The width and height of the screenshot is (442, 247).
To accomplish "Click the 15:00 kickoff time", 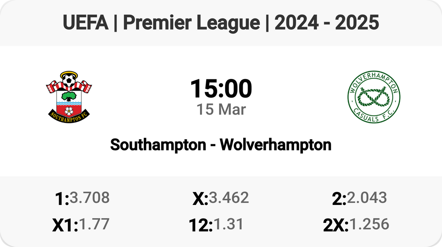I will (x=221, y=89).
